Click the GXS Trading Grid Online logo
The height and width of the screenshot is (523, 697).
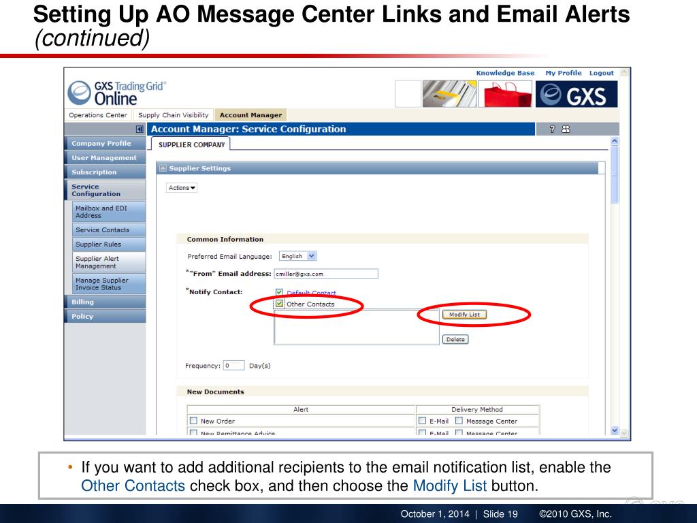[x=117, y=93]
